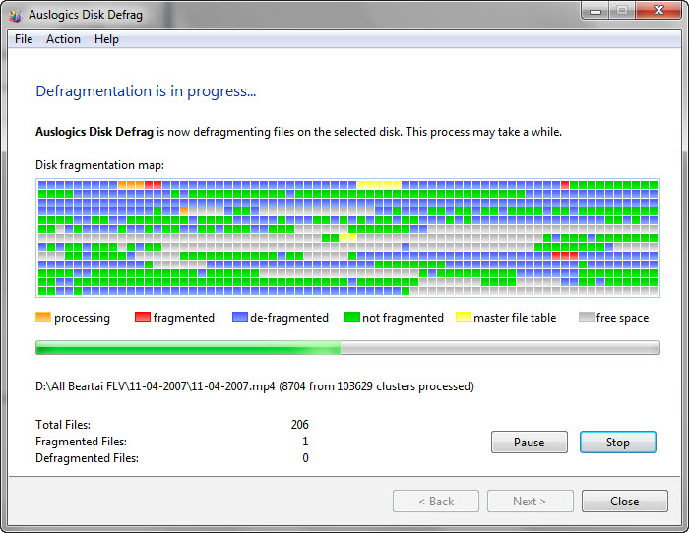Click the 'Fragmented Files:' label
This screenshot has height=533, width=689.
pos(82,442)
